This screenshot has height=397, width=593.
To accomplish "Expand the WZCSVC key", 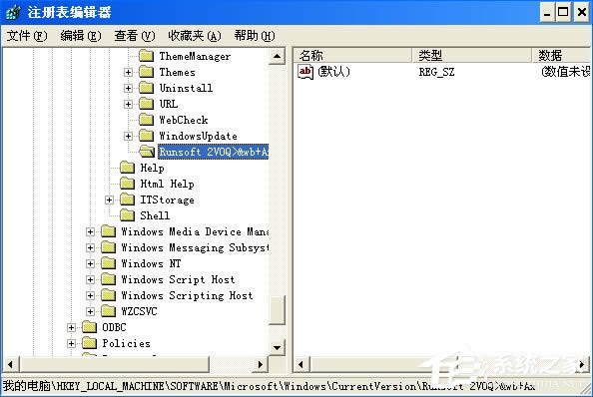I will click(91, 311).
